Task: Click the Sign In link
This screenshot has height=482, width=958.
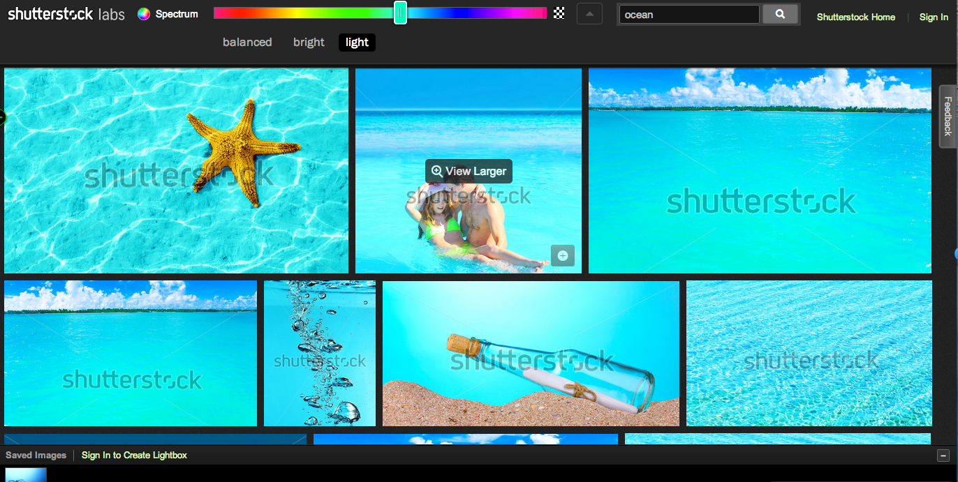Action: coord(933,17)
